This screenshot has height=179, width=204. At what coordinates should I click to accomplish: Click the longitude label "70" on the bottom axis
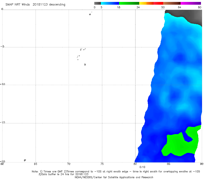point(69,164)
